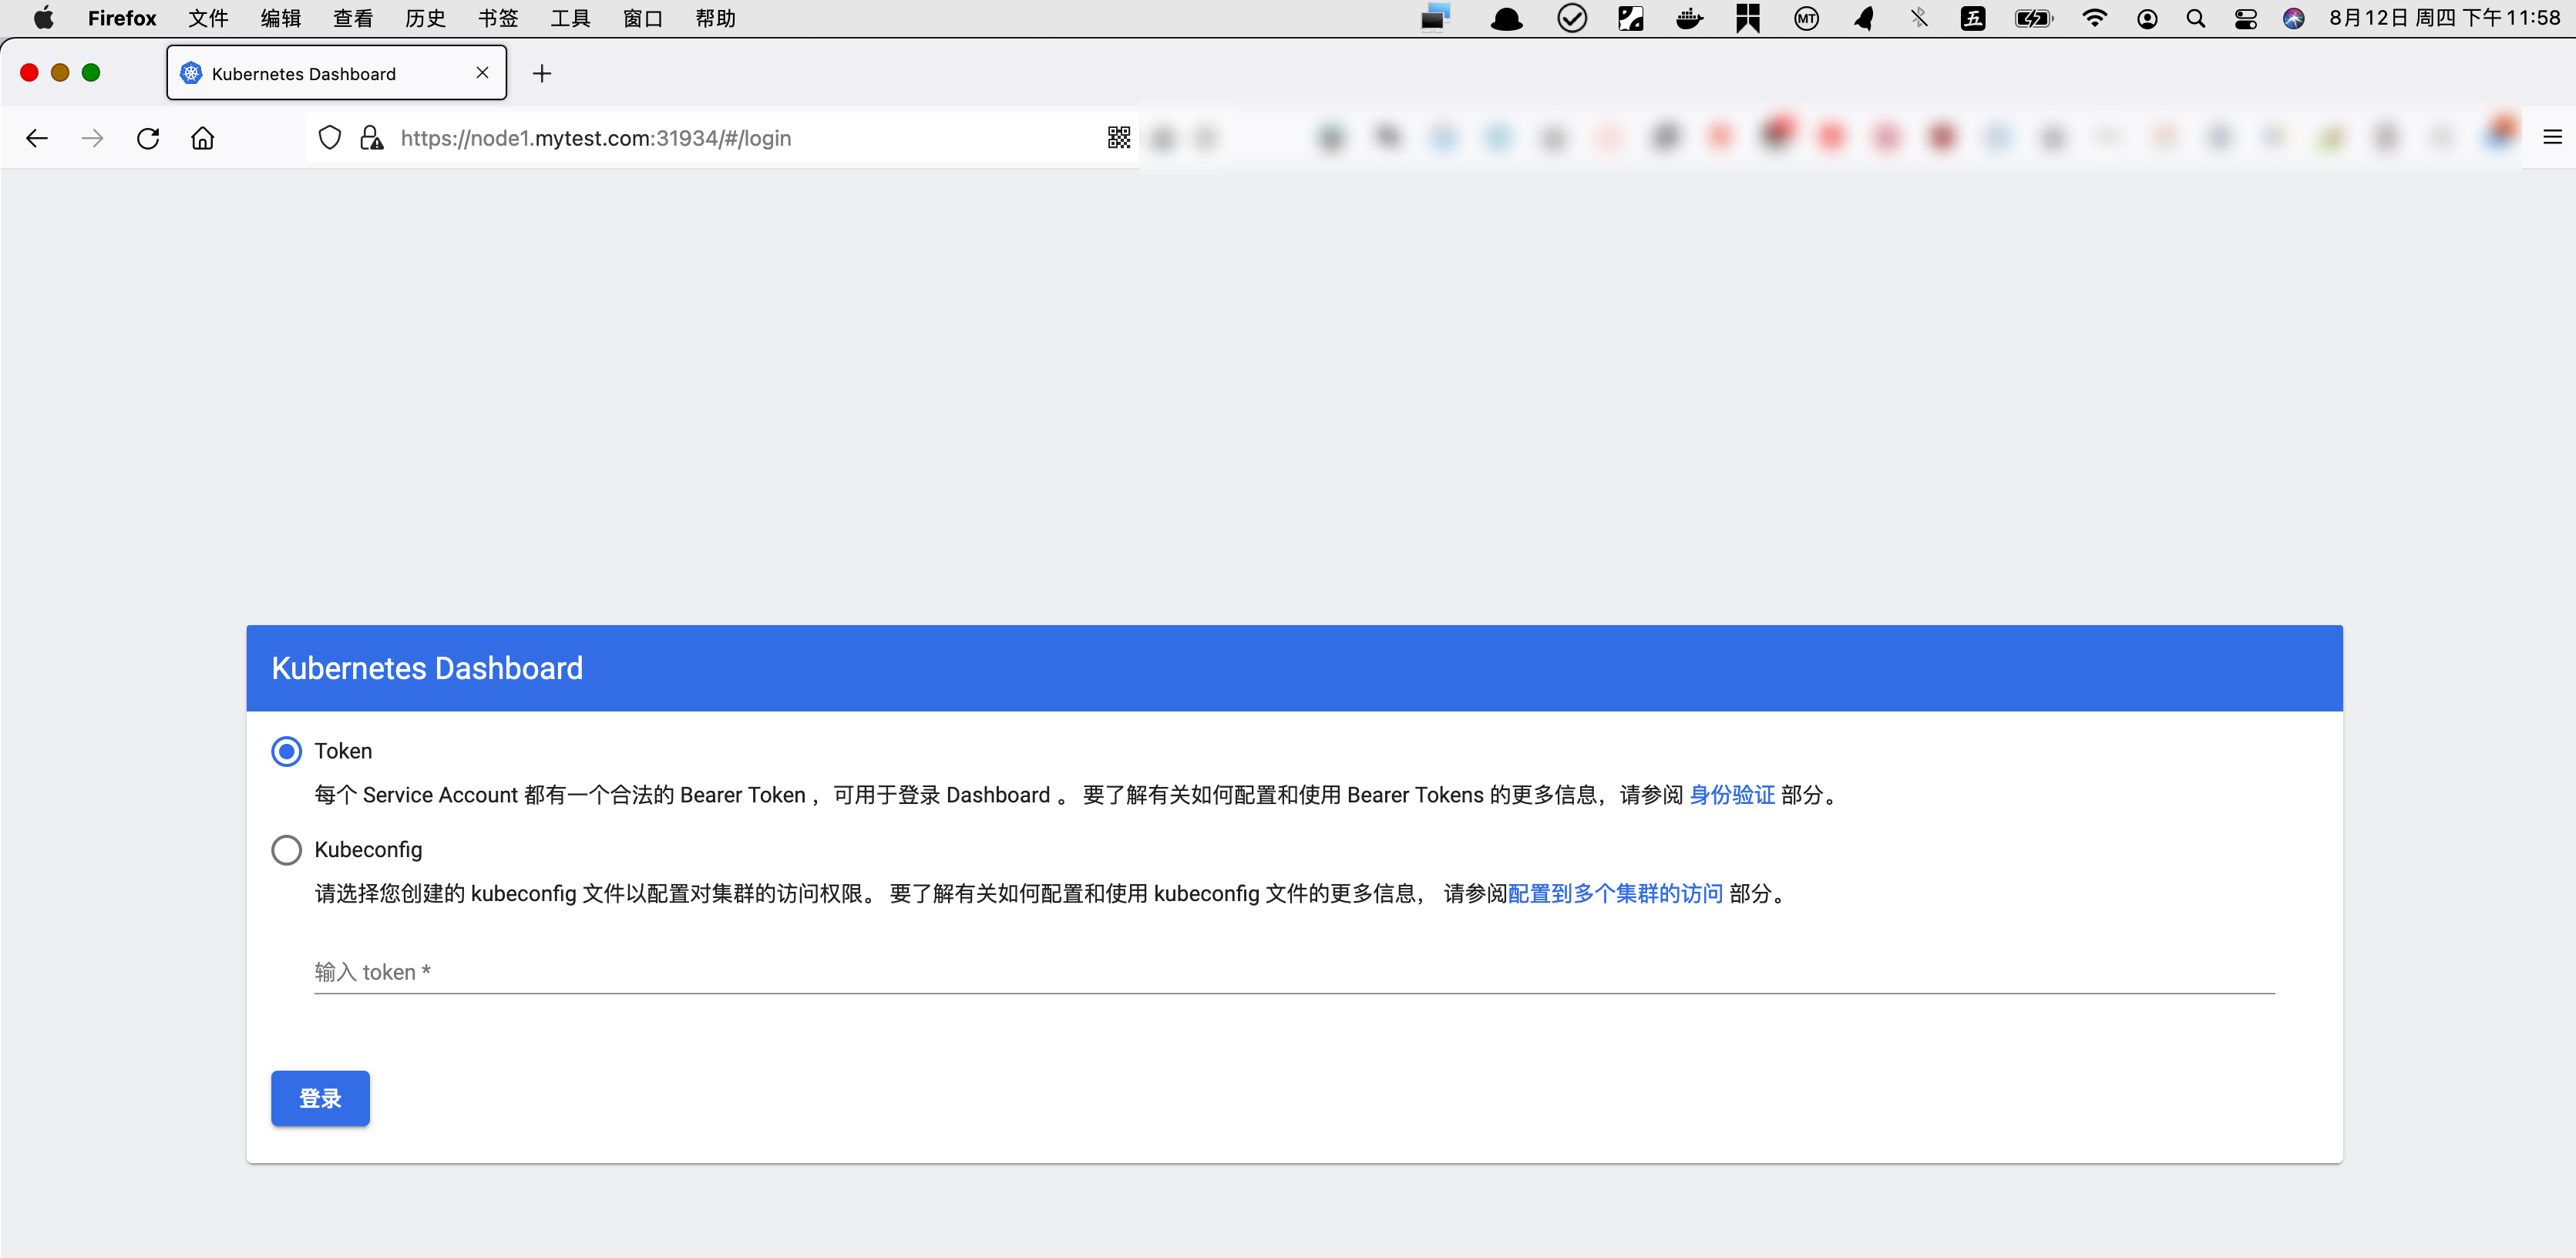
Task: Select the Kubernetes Dashboard browser tab
Action: [337, 73]
